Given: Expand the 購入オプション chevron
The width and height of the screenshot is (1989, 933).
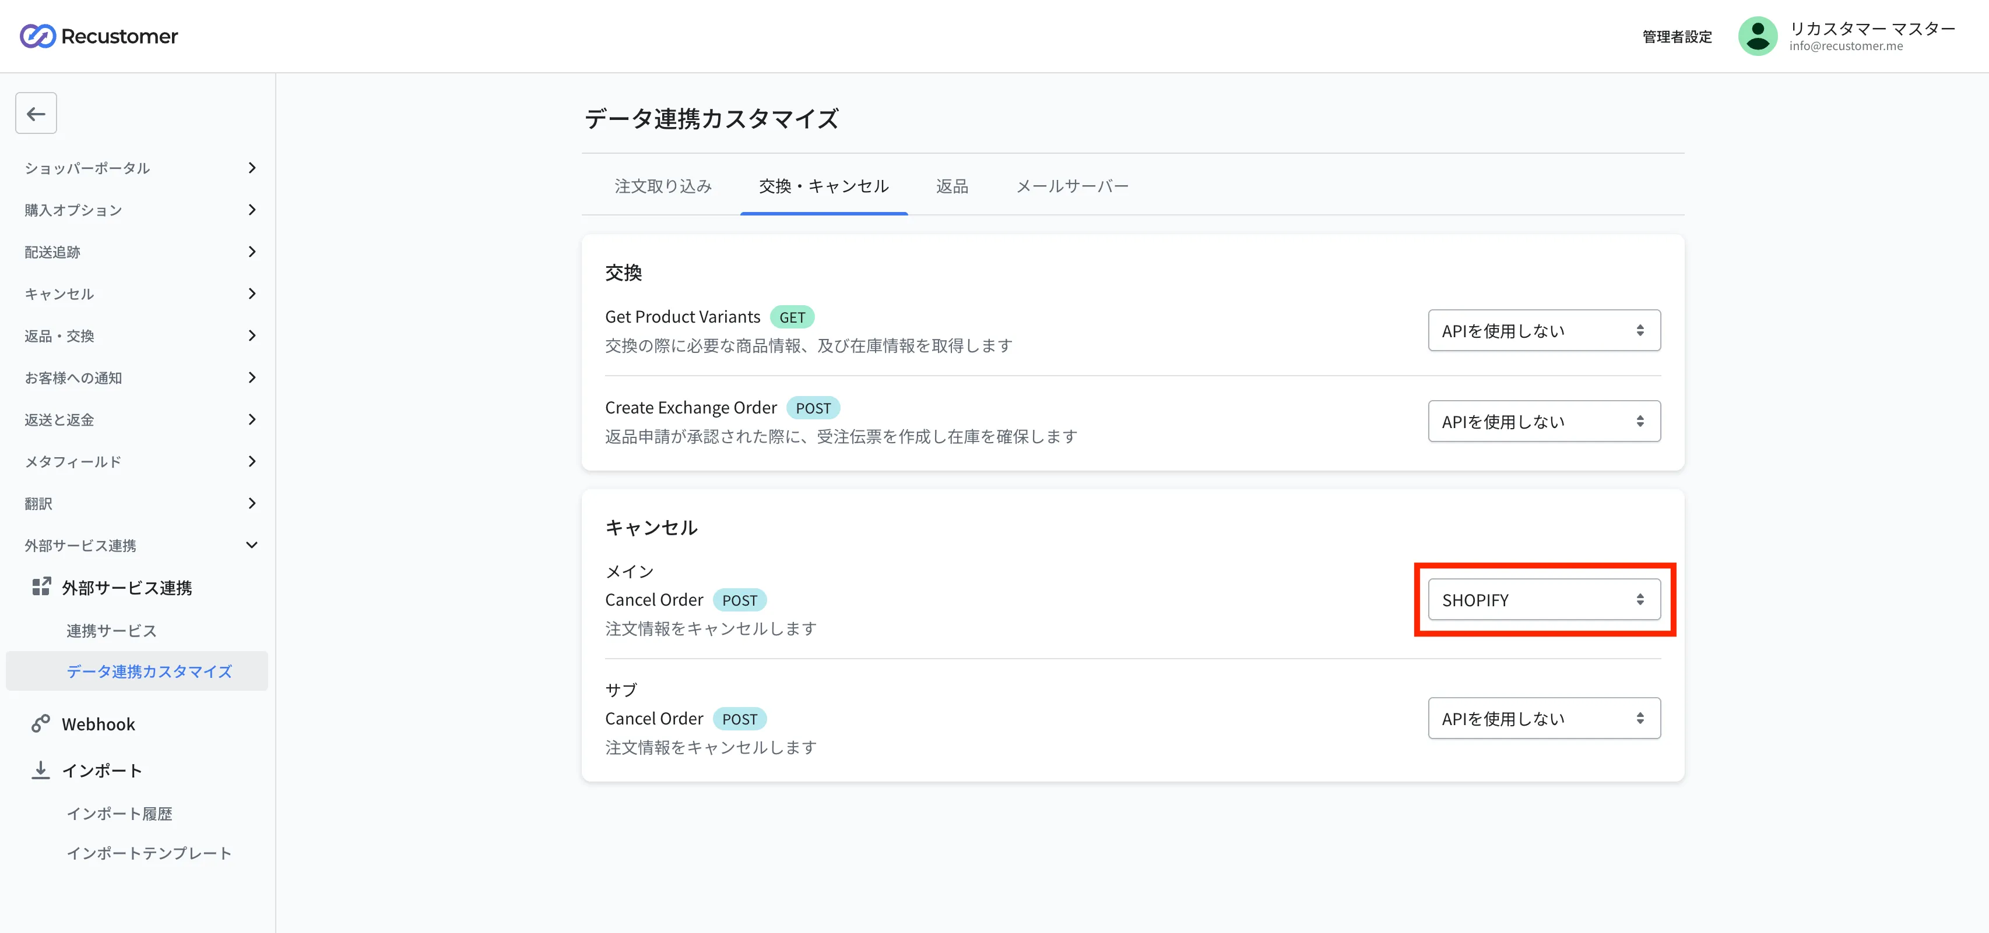Looking at the screenshot, I should click(252, 210).
